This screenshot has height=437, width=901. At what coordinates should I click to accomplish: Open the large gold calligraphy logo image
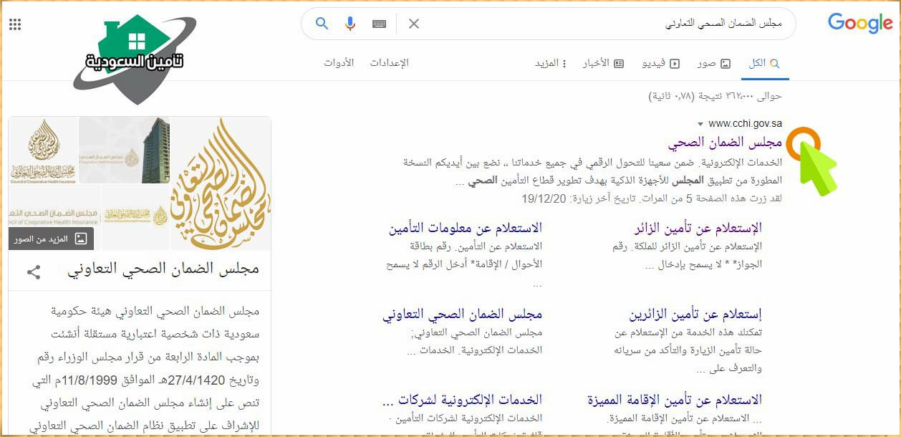tap(220, 183)
